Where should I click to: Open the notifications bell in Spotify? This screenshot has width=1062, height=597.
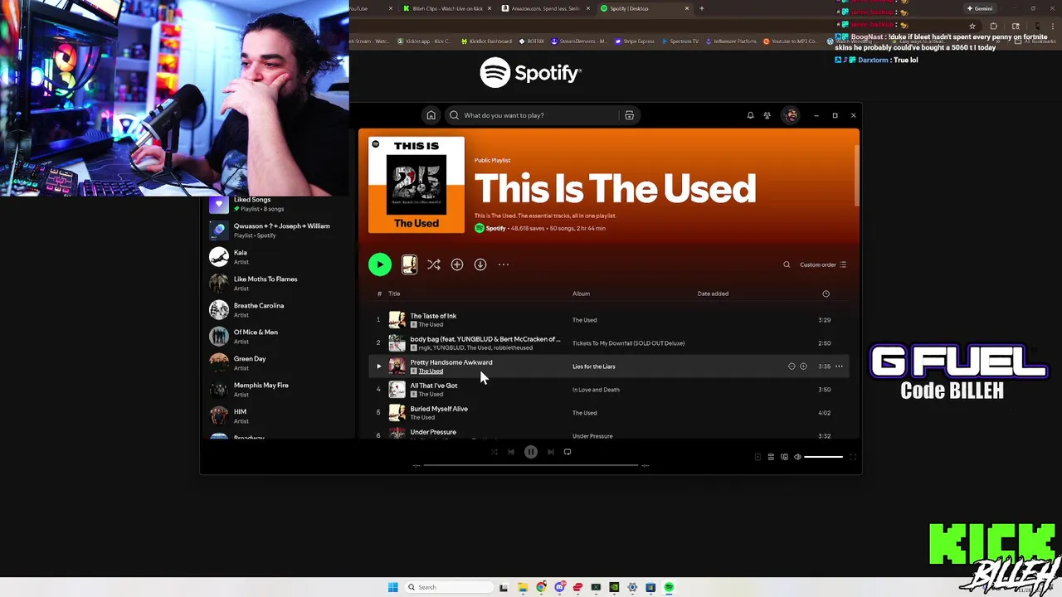pyautogui.click(x=750, y=115)
